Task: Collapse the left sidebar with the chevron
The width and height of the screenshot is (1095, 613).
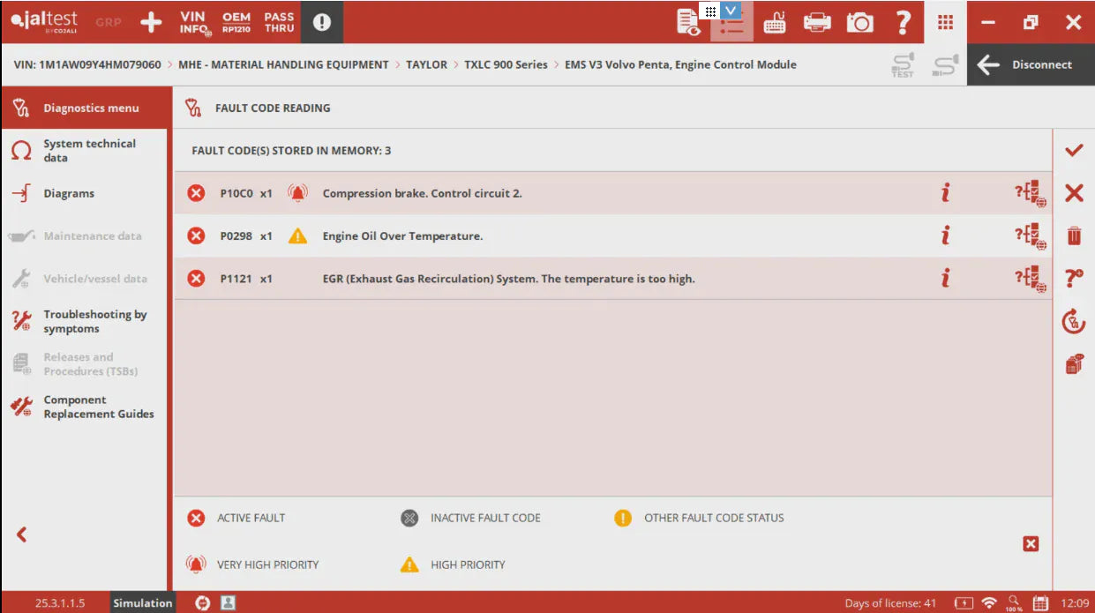Action: [x=22, y=535]
